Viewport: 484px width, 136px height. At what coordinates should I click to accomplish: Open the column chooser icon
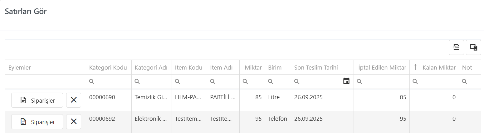[x=473, y=47]
